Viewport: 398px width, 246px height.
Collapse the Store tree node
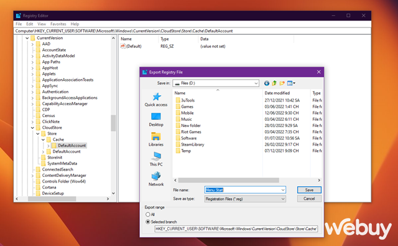[38, 134]
